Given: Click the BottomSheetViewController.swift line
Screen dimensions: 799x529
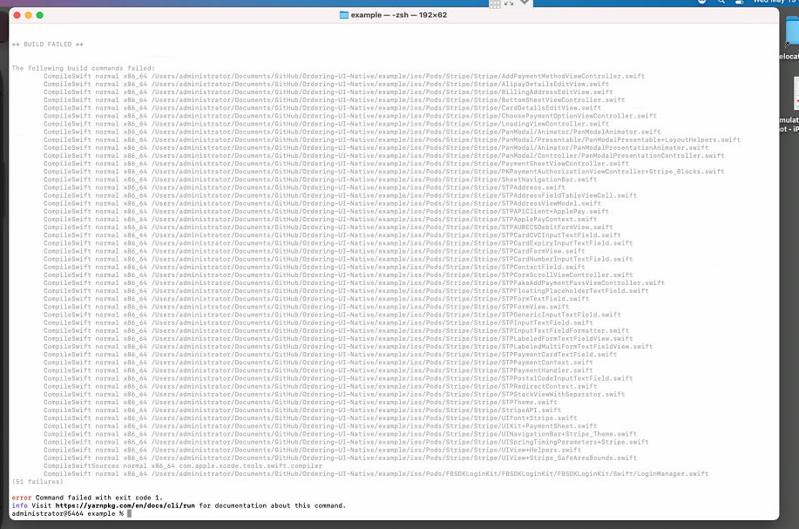Looking at the screenshot, I should coord(335,100).
